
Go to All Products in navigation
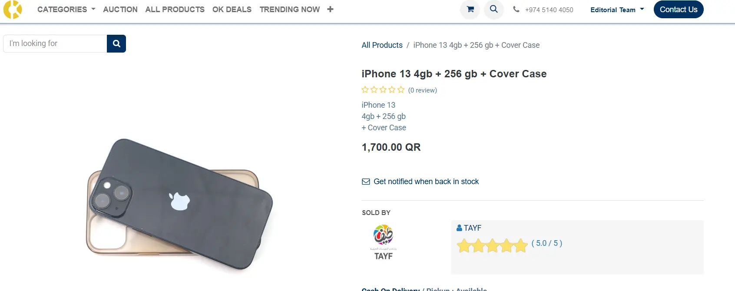pos(175,10)
